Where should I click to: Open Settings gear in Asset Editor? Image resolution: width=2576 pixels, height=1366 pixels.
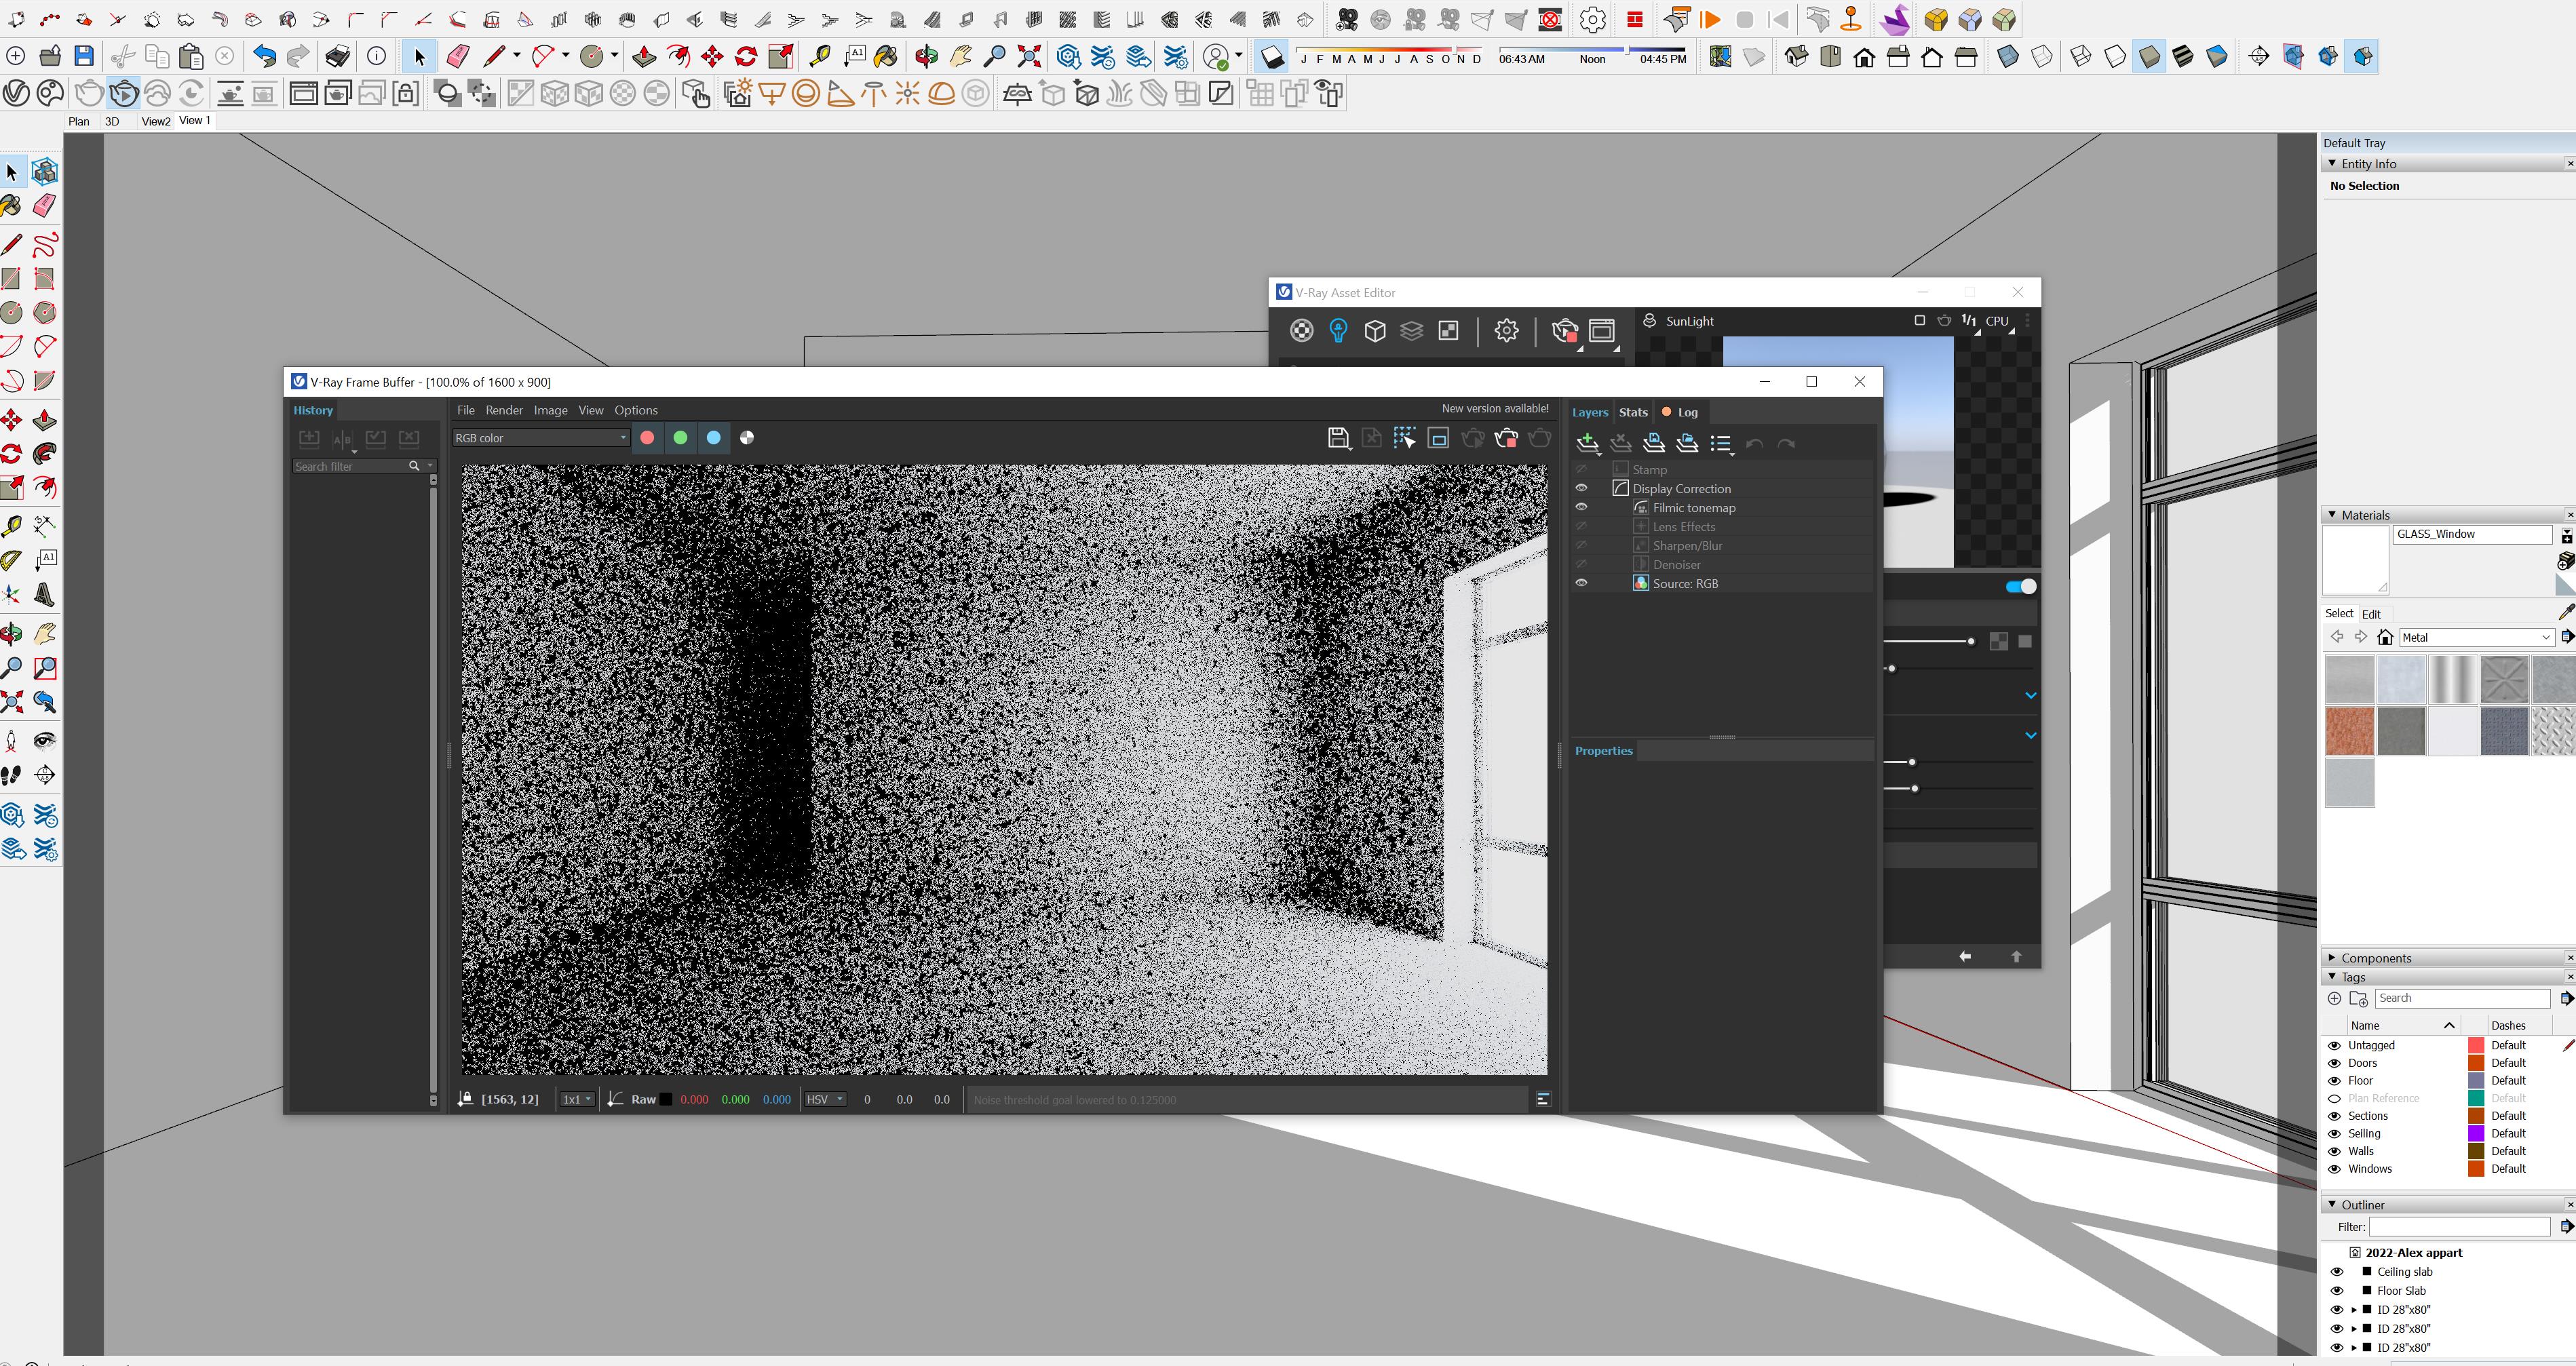pyautogui.click(x=1506, y=331)
